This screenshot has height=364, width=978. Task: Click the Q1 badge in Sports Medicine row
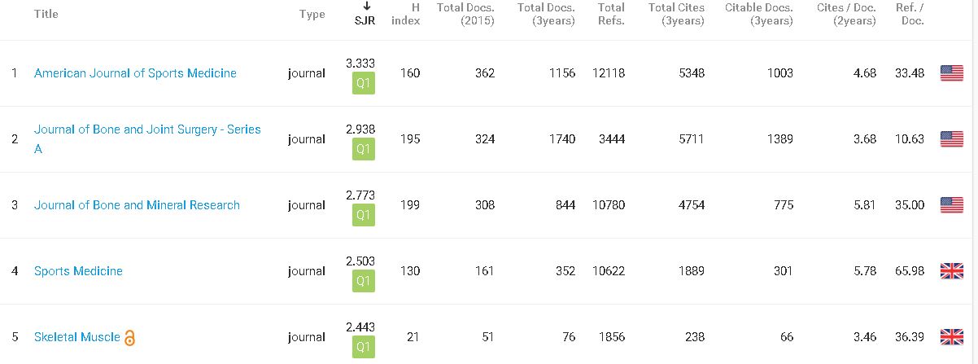(x=364, y=282)
